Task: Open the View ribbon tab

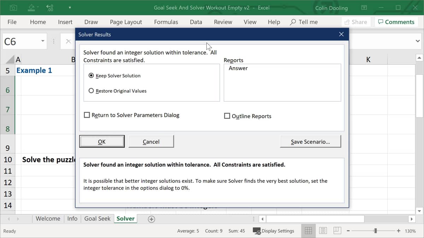Action: pyautogui.click(x=250, y=22)
